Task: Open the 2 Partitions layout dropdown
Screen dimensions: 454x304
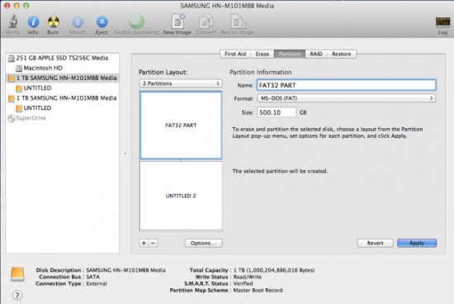Action: [181, 83]
